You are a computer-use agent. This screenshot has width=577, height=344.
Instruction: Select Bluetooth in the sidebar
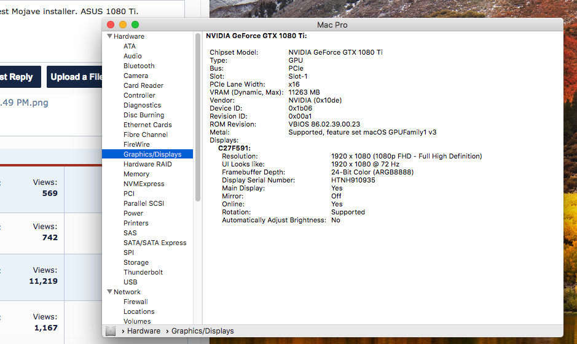tap(139, 66)
